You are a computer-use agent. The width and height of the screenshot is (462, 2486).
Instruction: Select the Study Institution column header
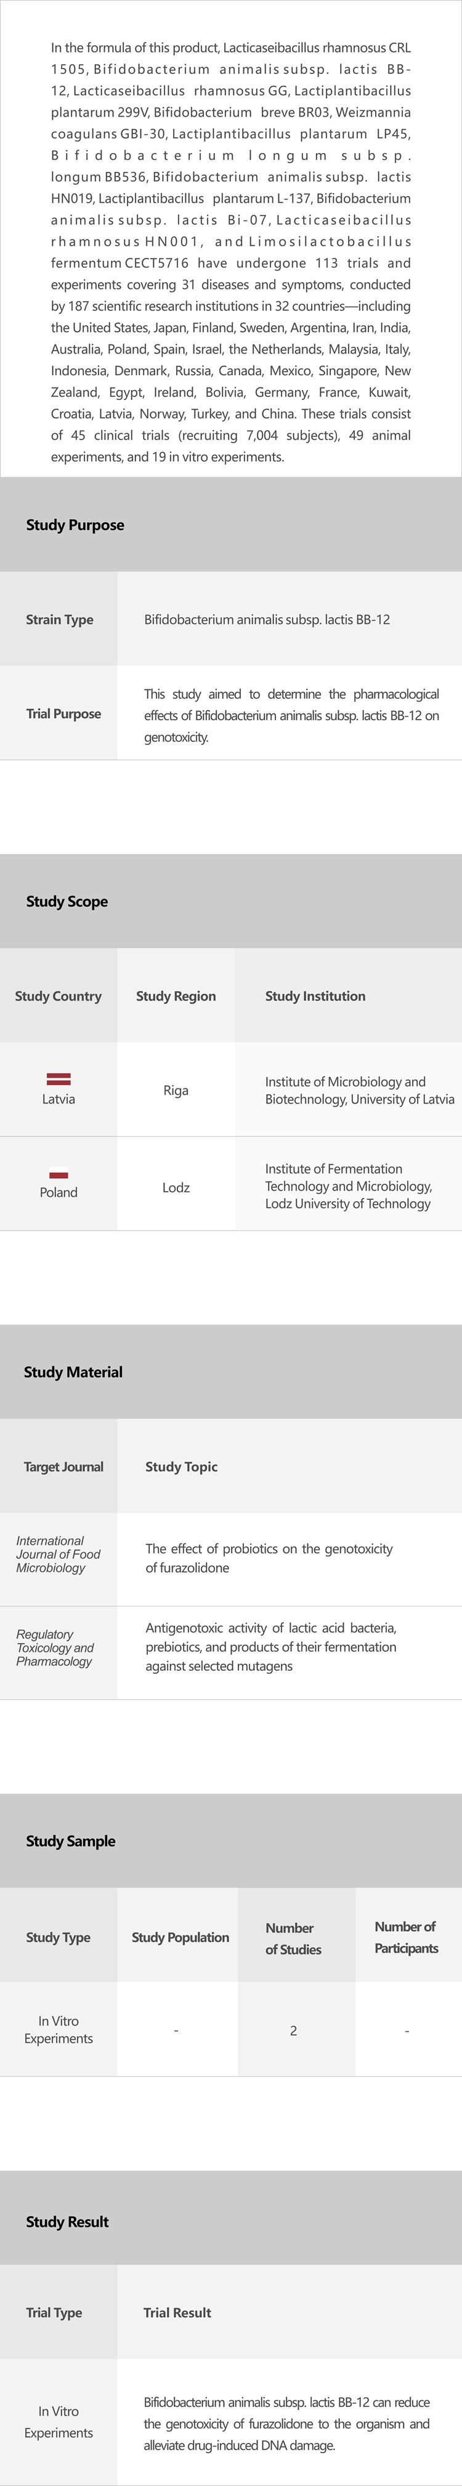point(315,996)
